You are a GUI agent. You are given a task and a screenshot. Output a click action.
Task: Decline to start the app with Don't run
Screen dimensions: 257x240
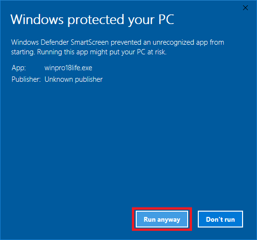(220, 219)
